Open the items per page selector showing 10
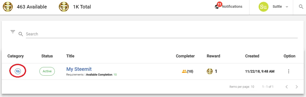 [252, 87]
